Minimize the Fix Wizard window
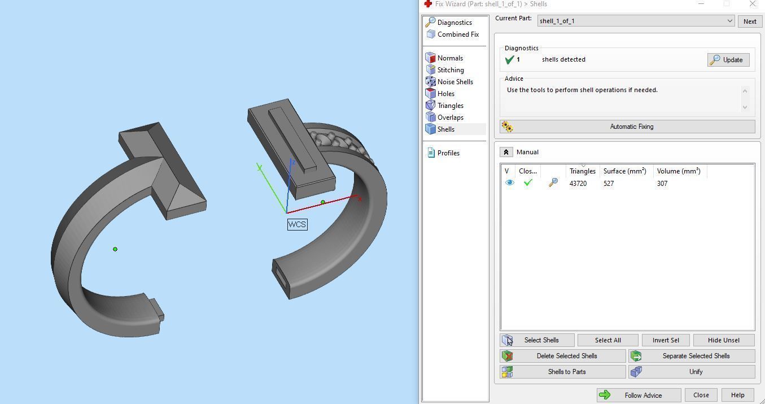The width and height of the screenshot is (765, 404). click(701, 4)
